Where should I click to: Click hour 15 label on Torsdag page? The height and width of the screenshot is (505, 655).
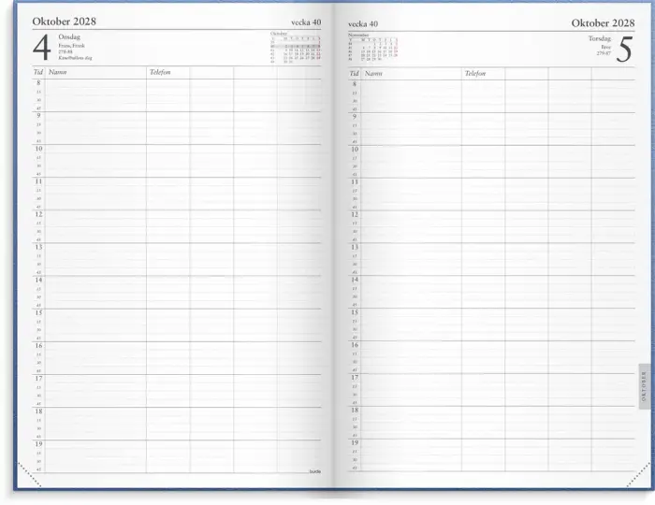pyautogui.click(x=355, y=311)
